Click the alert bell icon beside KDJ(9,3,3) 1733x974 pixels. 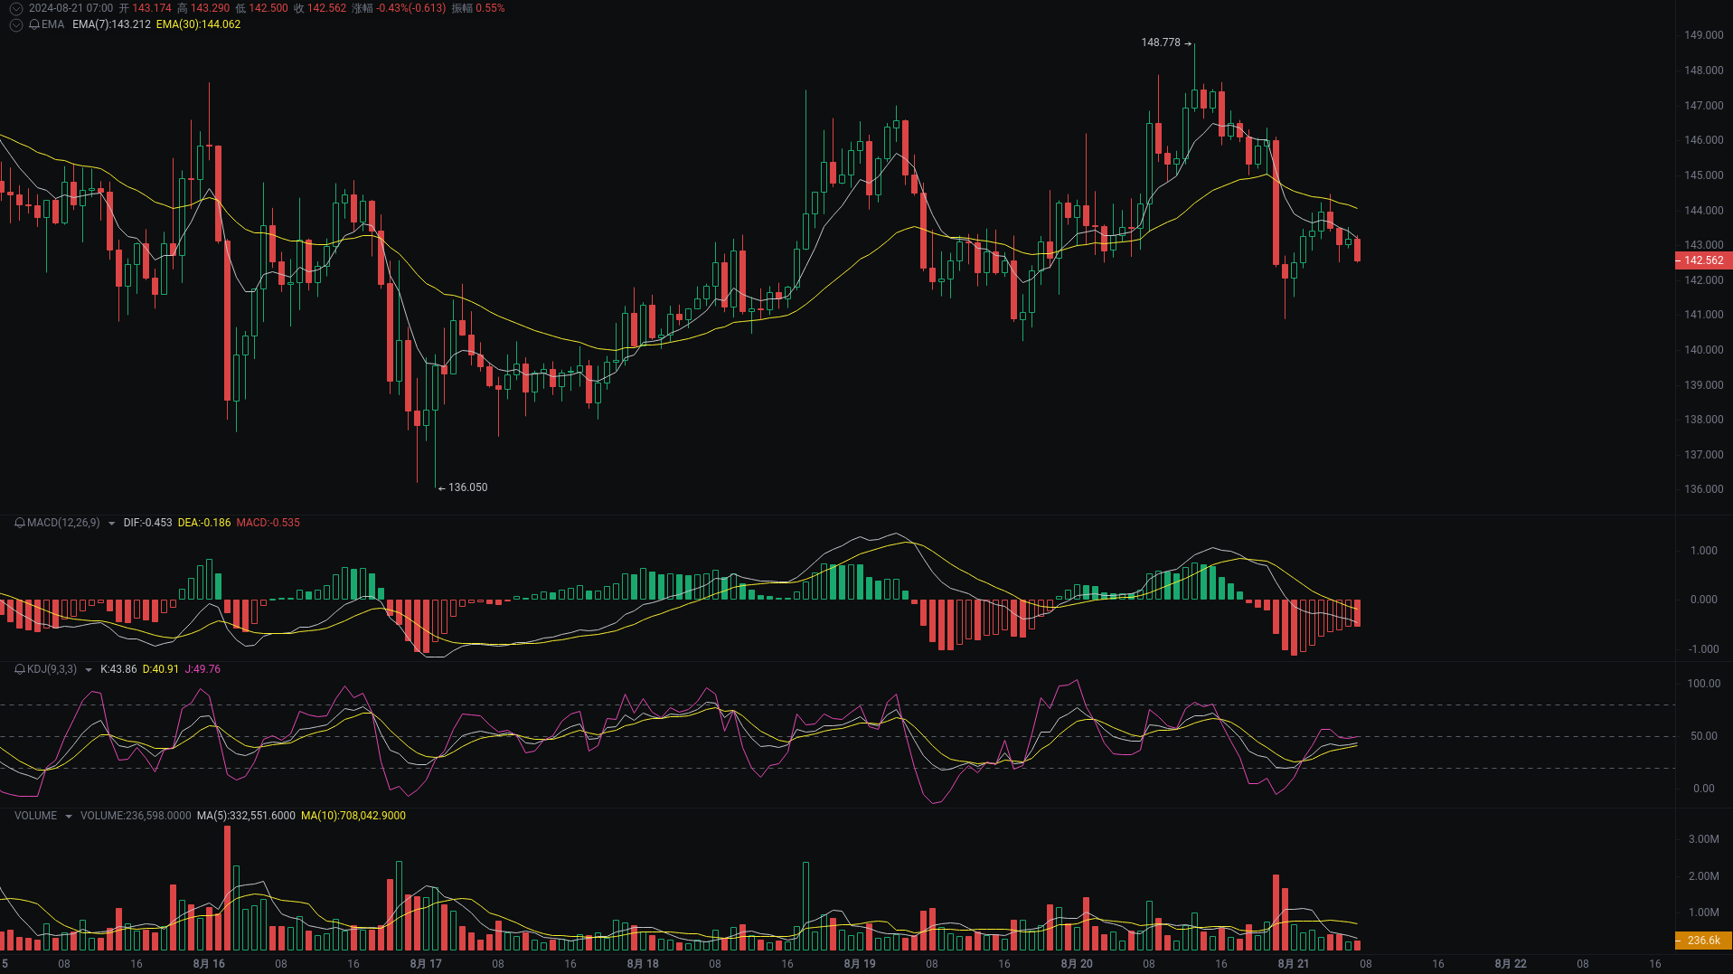[17, 669]
